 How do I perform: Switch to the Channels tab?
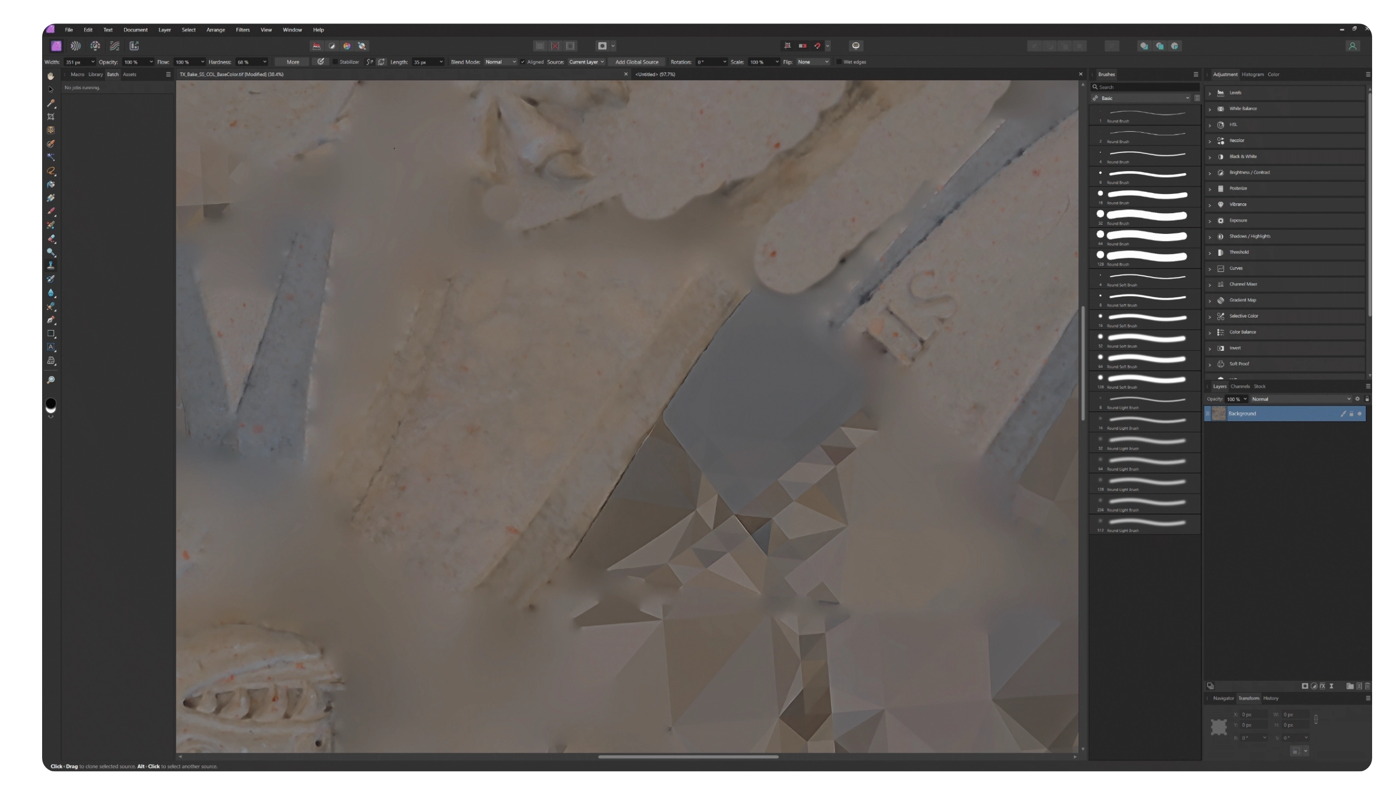[x=1240, y=386]
